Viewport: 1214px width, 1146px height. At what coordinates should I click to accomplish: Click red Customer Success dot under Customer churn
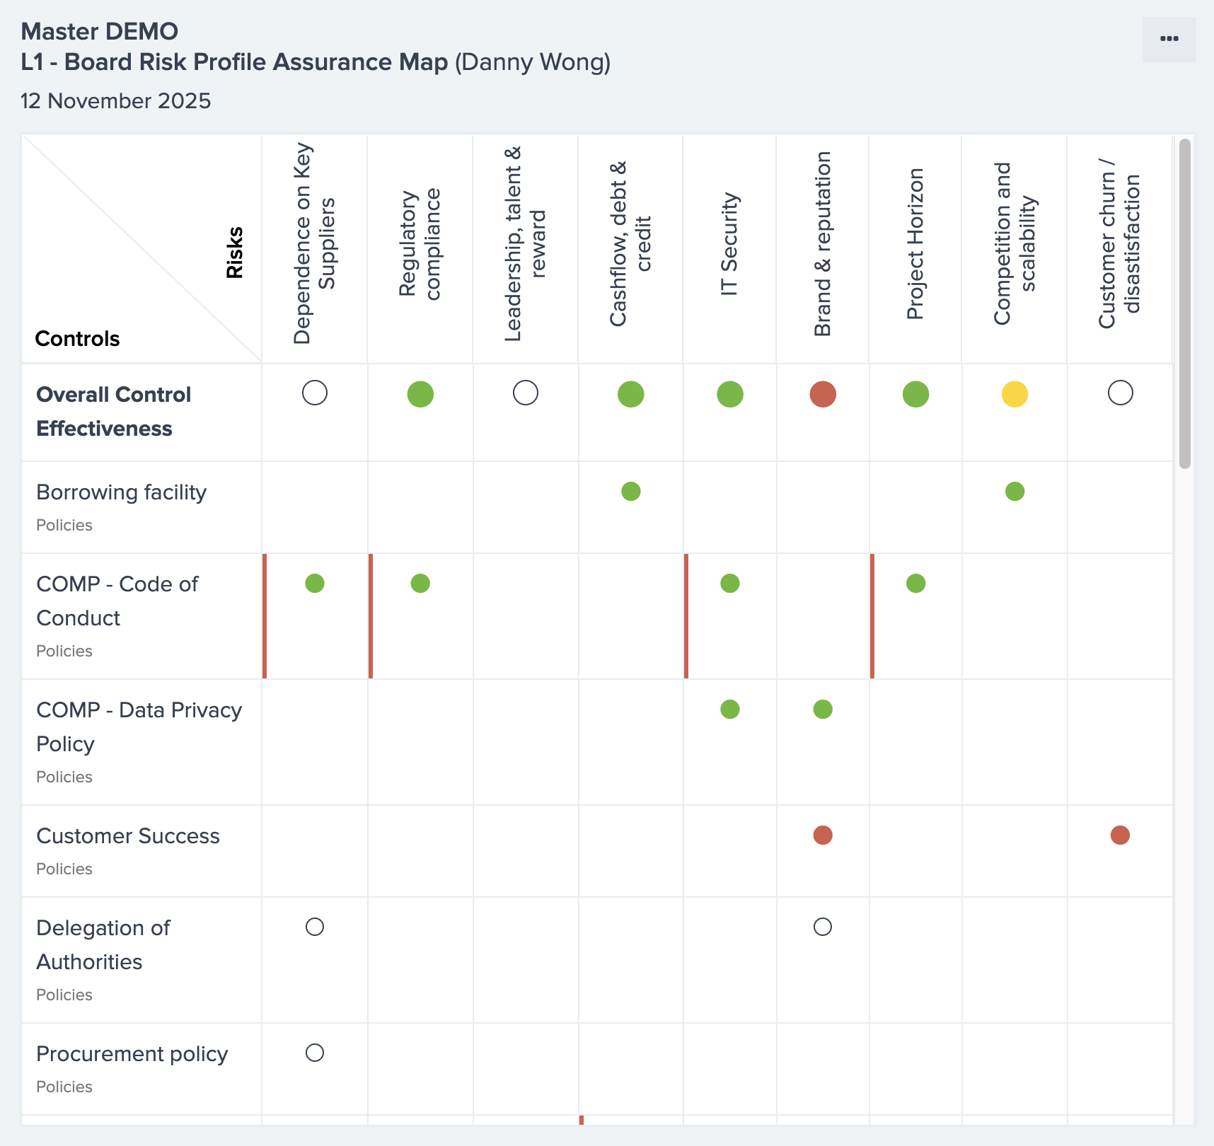[1120, 835]
